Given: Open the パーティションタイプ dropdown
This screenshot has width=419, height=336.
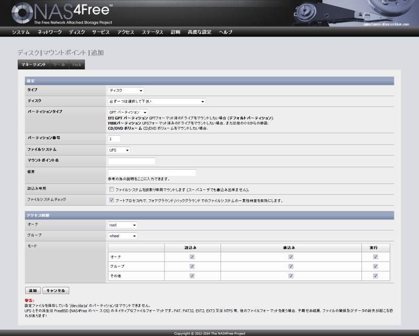Looking at the screenshot, I should pos(128,112).
